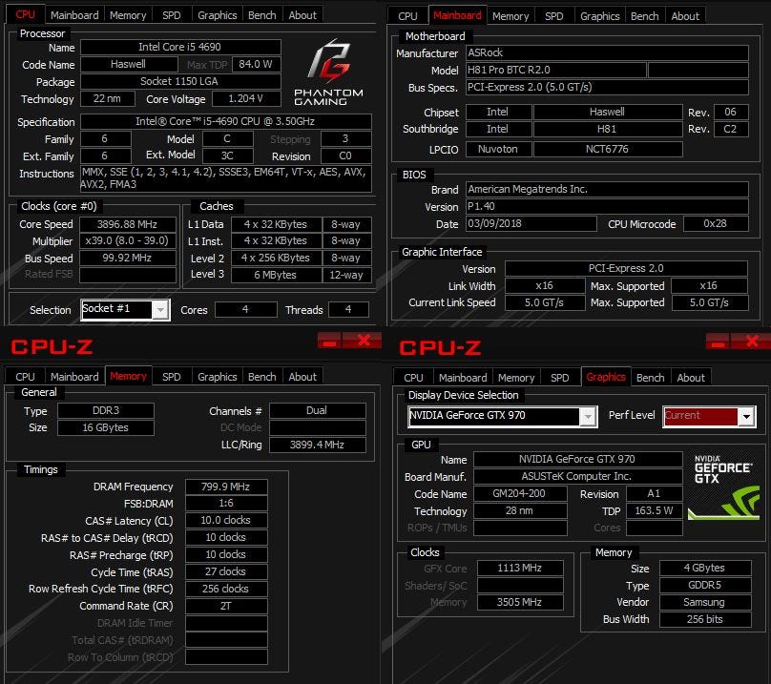Switch to Mainboard tab in the Processor window
The height and width of the screenshot is (684, 771).
pos(74,15)
